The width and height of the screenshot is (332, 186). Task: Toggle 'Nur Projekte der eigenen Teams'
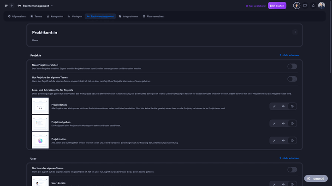point(292,79)
